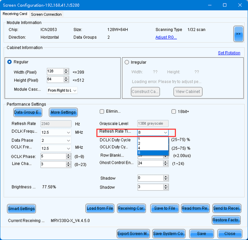Screen dimensions: 248x240
Task: Open Smart Settings
Action: pos(21,208)
